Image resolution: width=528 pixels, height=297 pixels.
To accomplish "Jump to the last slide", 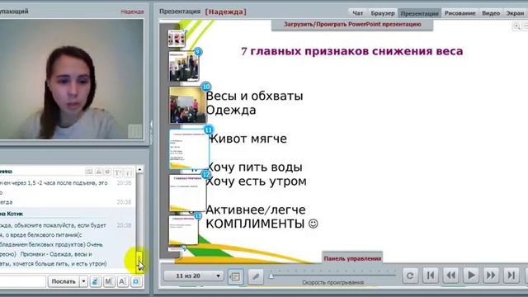I will [511, 276].
